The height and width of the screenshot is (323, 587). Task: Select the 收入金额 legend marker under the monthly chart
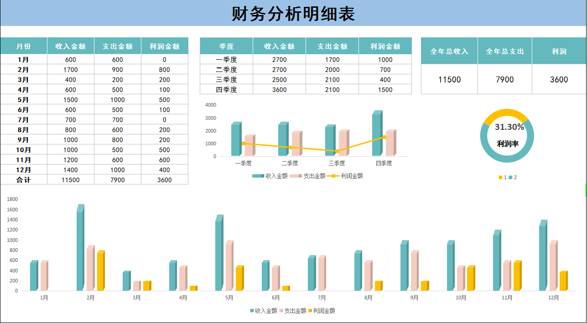click(x=252, y=310)
